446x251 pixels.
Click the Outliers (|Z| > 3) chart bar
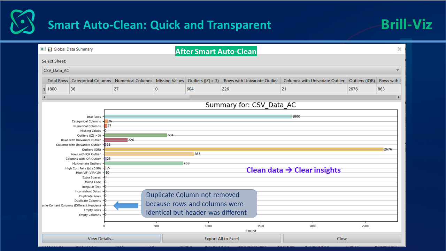pyautogui.click(x=136, y=135)
